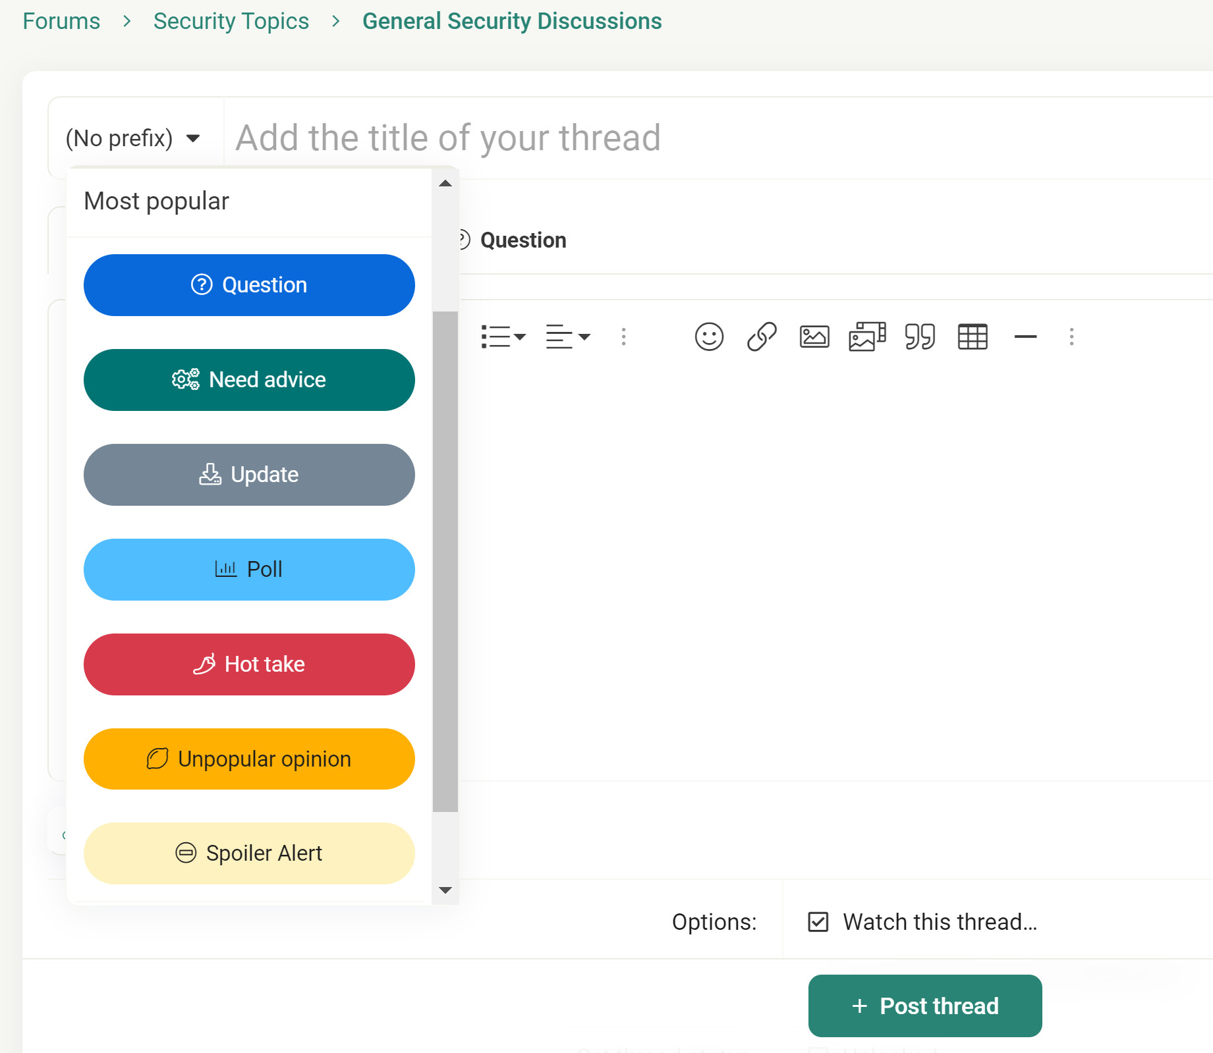Toggle the Watch this thread checkbox
The width and height of the screenshot is (1213, 1053).
(818, 922)
